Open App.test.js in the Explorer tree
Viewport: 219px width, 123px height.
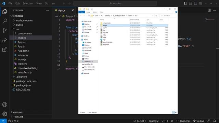pyautogui.click(x=31, y=51)
